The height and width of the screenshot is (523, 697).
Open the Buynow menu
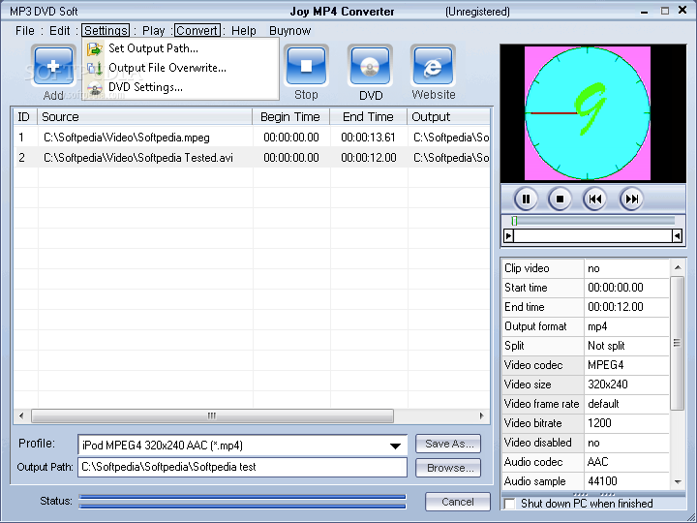(289, 30)
